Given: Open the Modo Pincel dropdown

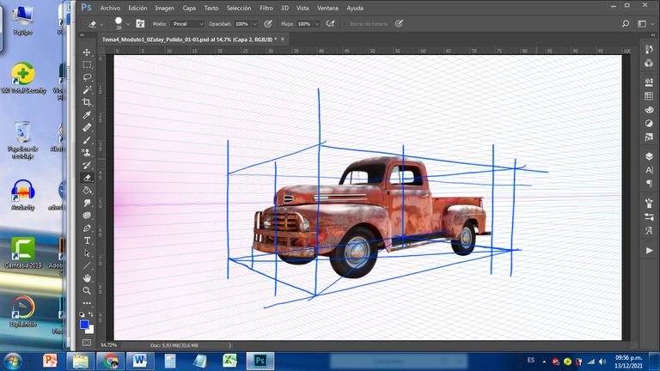Looking at the screenshot, I should coord(187,24).
